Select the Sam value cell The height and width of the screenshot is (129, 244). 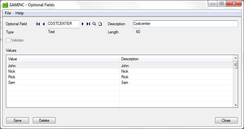pos(63,83)
